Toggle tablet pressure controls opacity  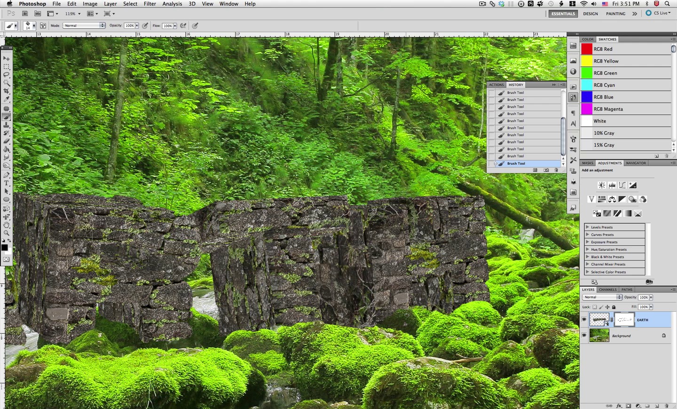click(145, 25)
